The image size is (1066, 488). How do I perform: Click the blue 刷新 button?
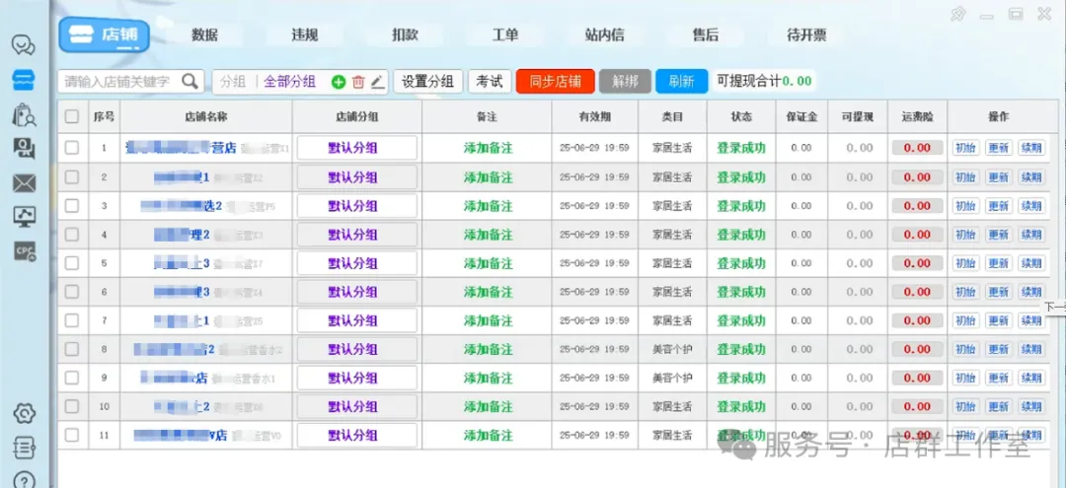[x=681, y=81]
